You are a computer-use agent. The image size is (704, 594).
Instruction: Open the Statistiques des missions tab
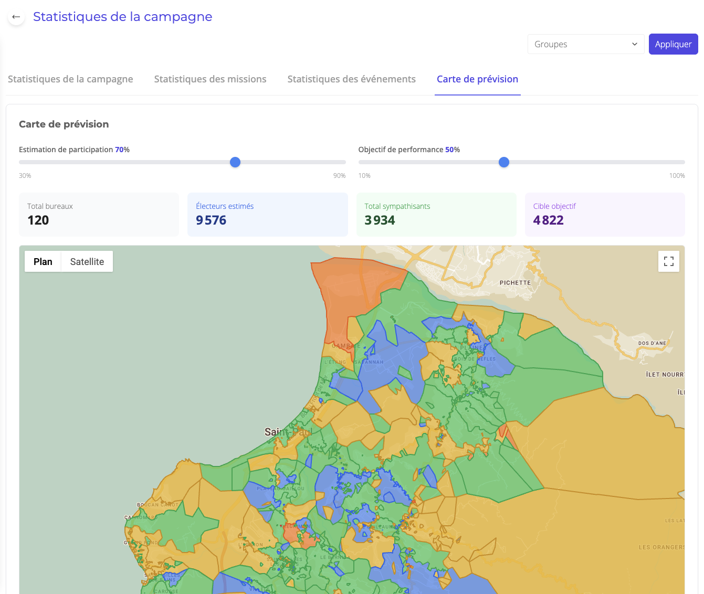[210, 79]
